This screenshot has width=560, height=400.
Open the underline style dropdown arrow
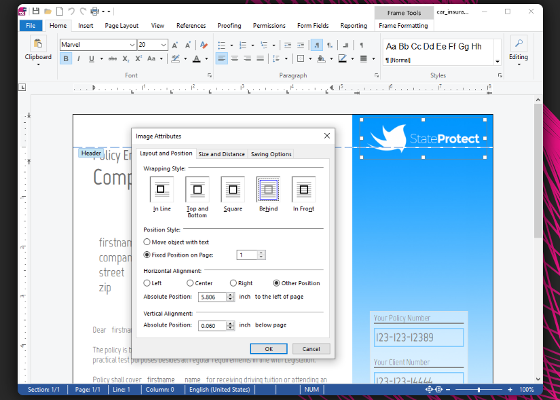click(102, 59)
